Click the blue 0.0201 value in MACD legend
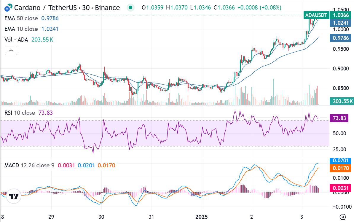The image size is (354, 222). [x=86, y=166]
